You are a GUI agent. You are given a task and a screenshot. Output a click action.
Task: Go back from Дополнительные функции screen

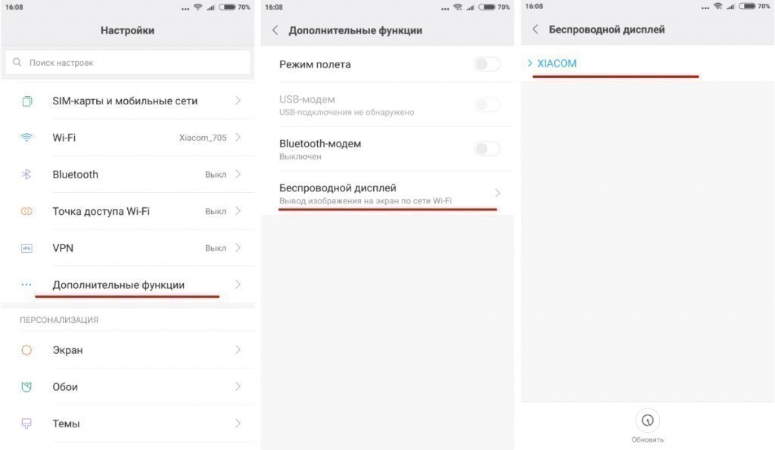pyautogui.click(x=275, y=30)
